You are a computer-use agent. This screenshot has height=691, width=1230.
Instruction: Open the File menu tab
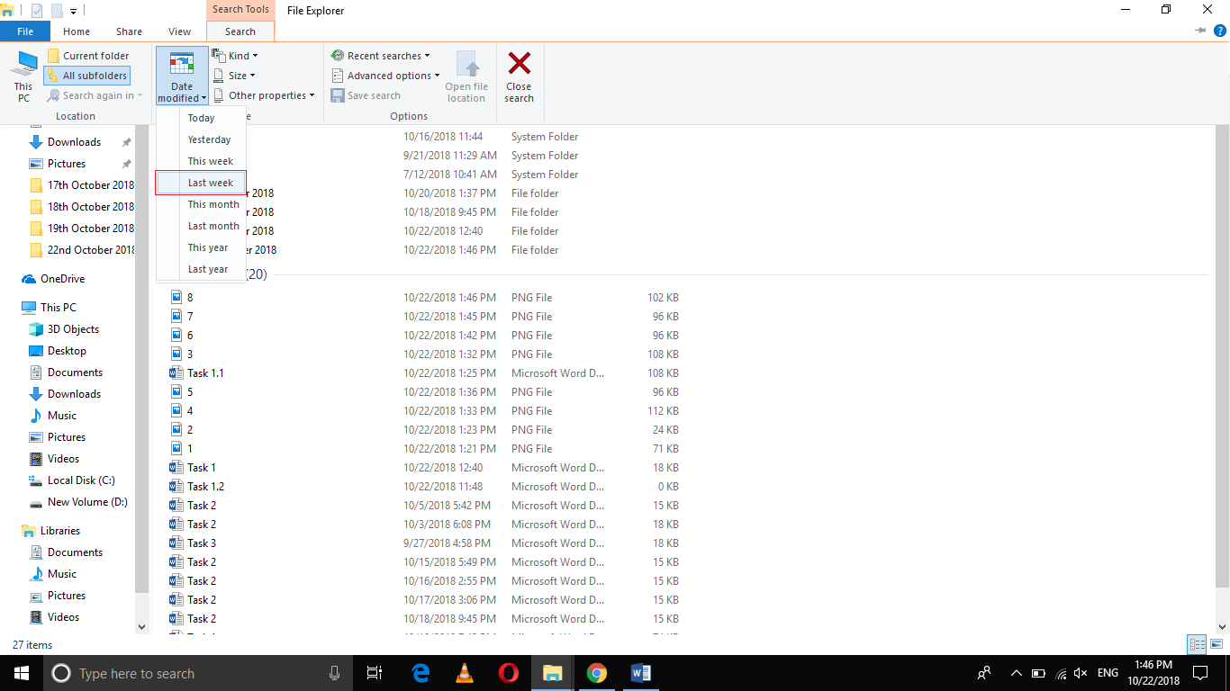pos(25,31)
